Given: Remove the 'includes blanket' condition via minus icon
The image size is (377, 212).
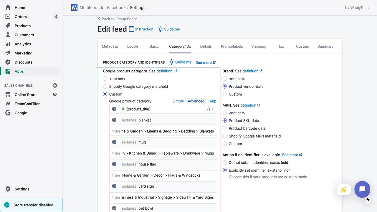Looking at the screenshot, I should [114, 120].
